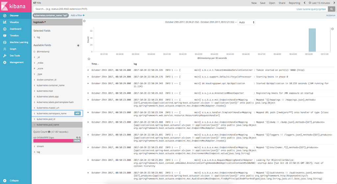Open the Auto interval dropdown

point(246,22)
